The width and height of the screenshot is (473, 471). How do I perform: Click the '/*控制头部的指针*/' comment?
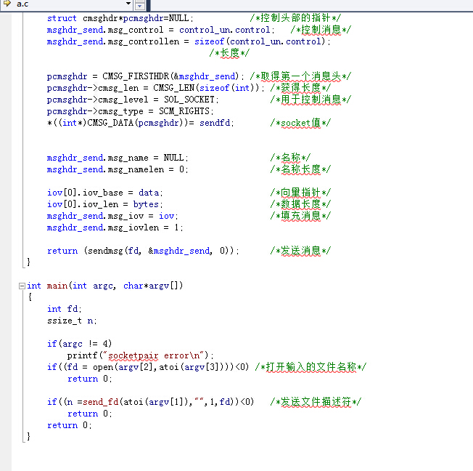295,18
